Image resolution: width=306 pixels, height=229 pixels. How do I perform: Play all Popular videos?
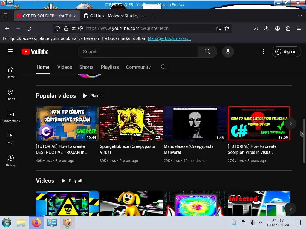(x=93, y=96)
